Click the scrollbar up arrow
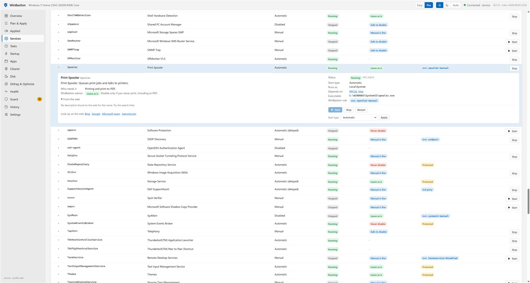530x283 pixels. tap(528, 12)
